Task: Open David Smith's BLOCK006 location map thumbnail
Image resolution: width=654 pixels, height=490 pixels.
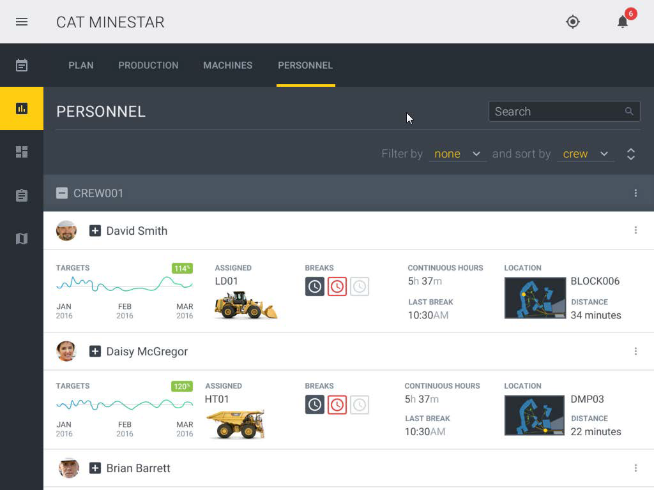Action: point(535,298)
